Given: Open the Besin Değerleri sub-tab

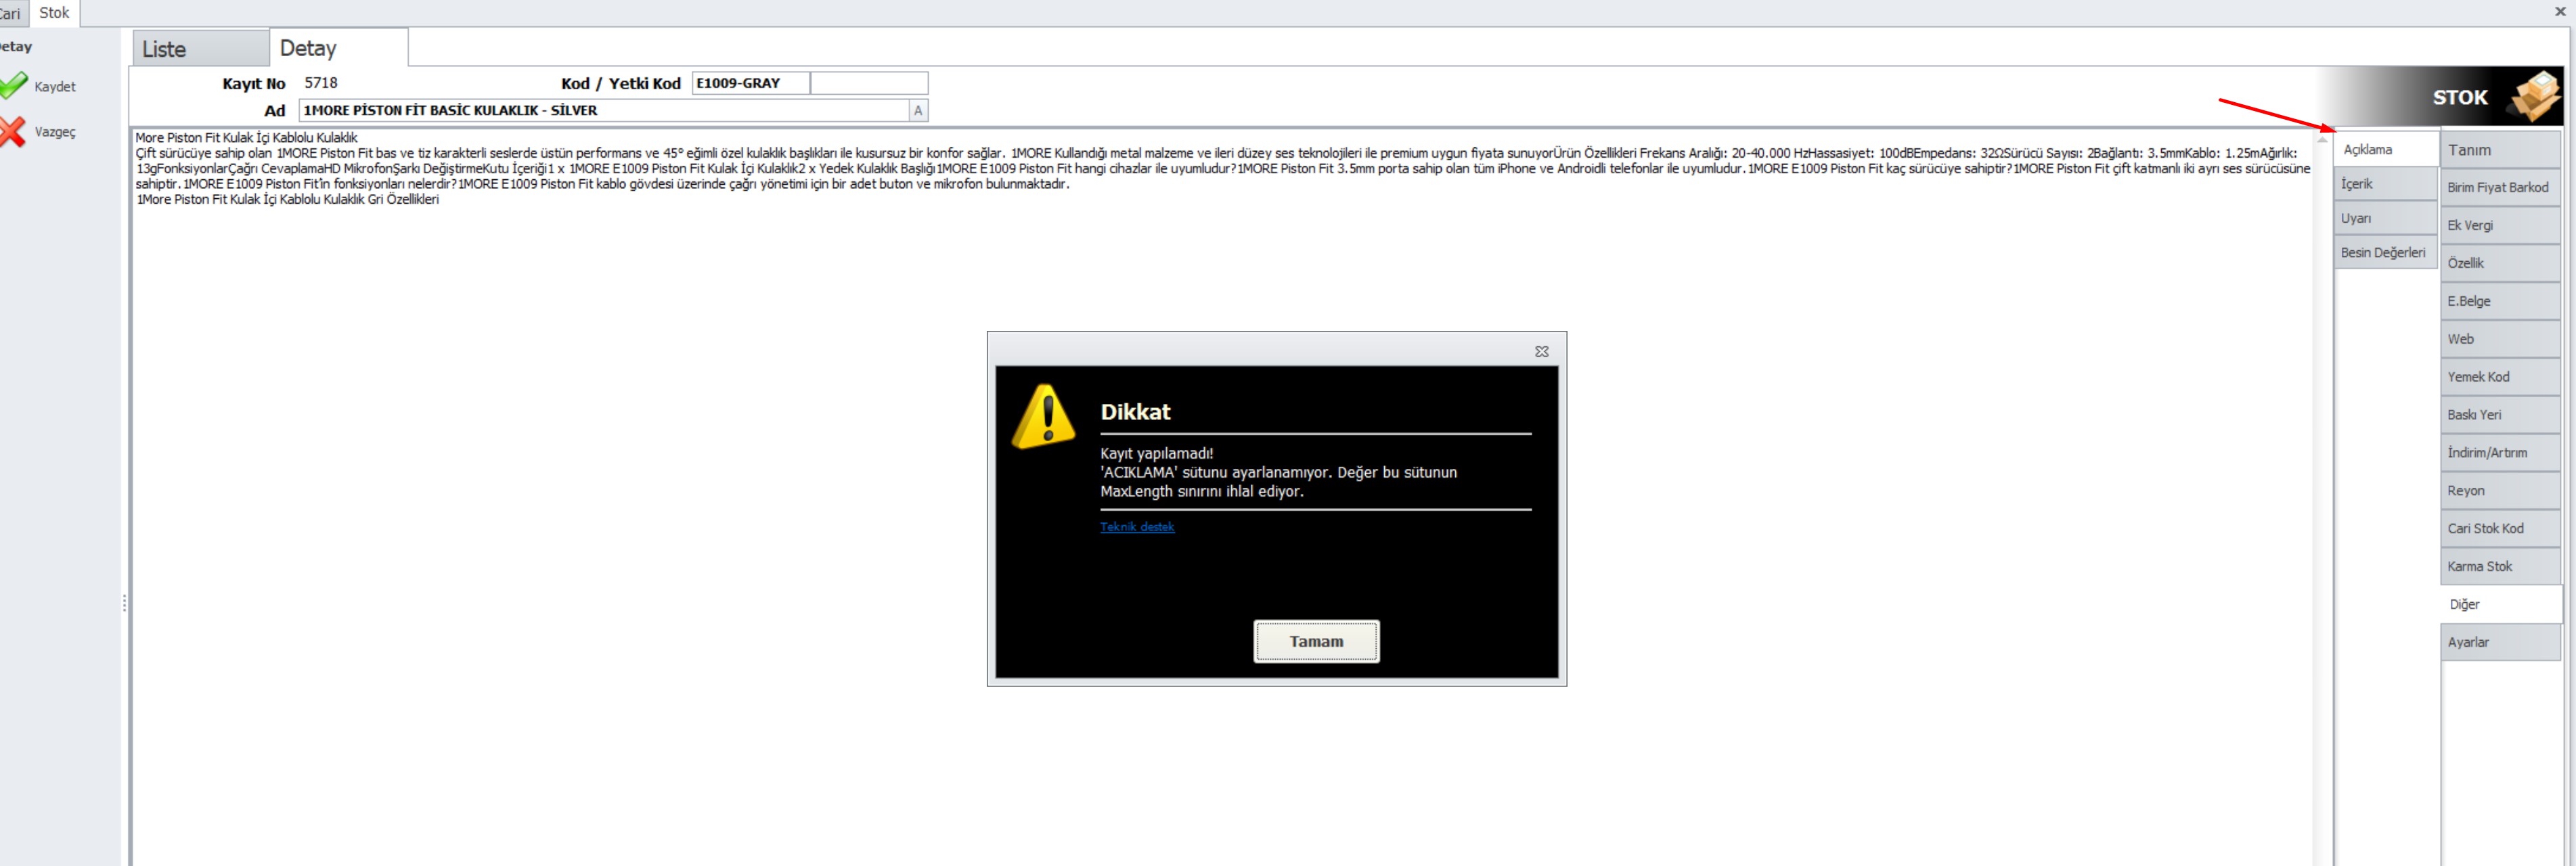Looking at the screenshot, I should coord(2386,252).
